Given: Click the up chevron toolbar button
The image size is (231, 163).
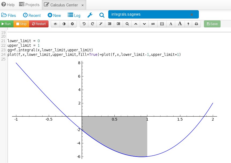Looking at the screenshot, I should click(x=136, y=24).
